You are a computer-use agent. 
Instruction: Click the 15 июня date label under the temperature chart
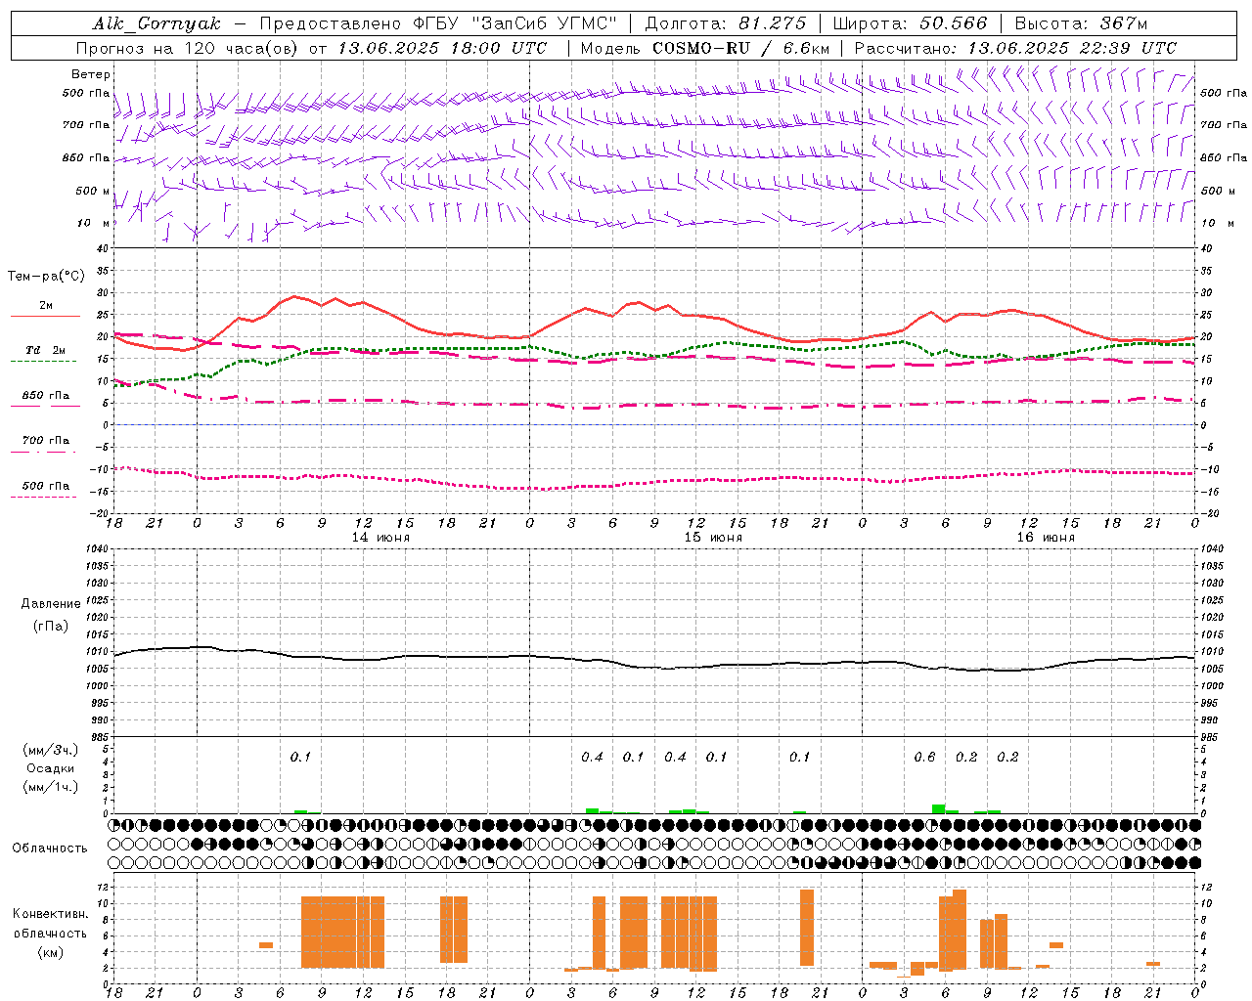[x=713, y=538]
